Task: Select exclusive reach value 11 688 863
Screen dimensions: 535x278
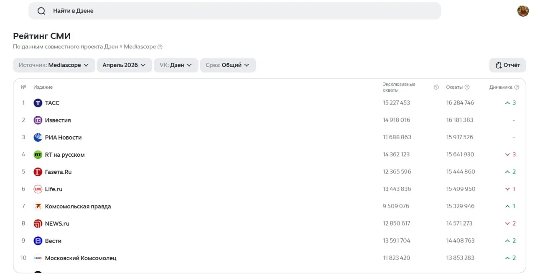Action: 397,137
